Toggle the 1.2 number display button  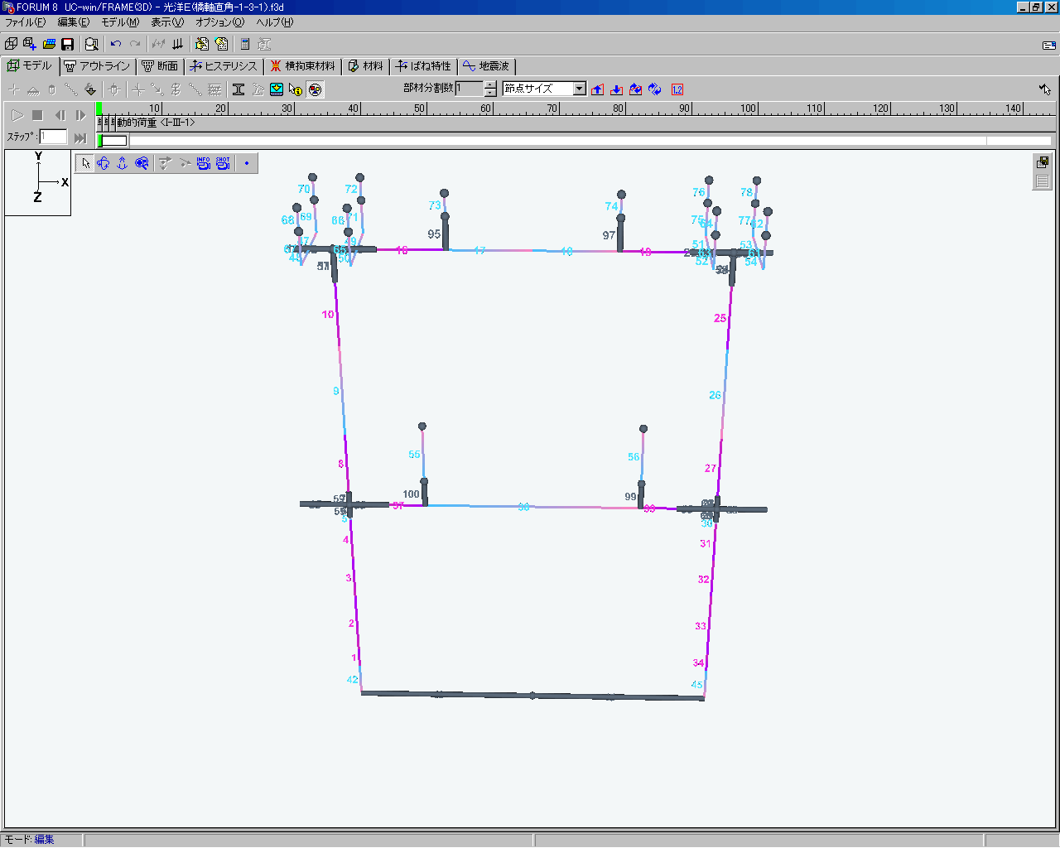[677, 89]
